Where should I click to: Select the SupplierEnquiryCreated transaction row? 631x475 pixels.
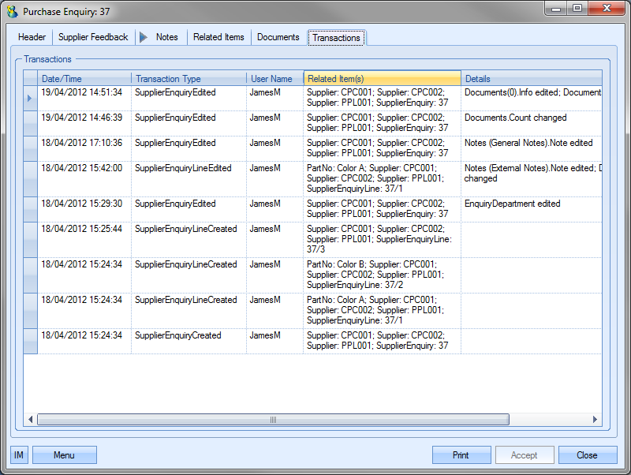(177, 336)
